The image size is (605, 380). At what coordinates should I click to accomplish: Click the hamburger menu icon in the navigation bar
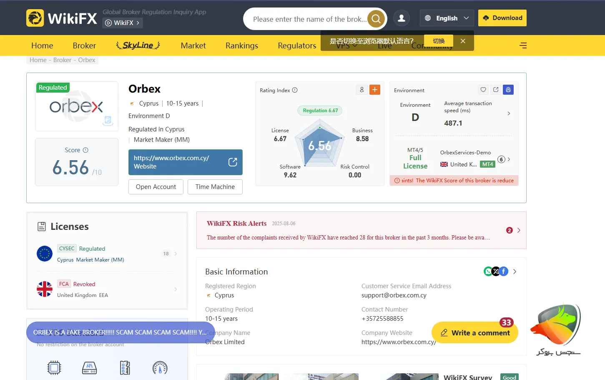click(x=523, y=45)
